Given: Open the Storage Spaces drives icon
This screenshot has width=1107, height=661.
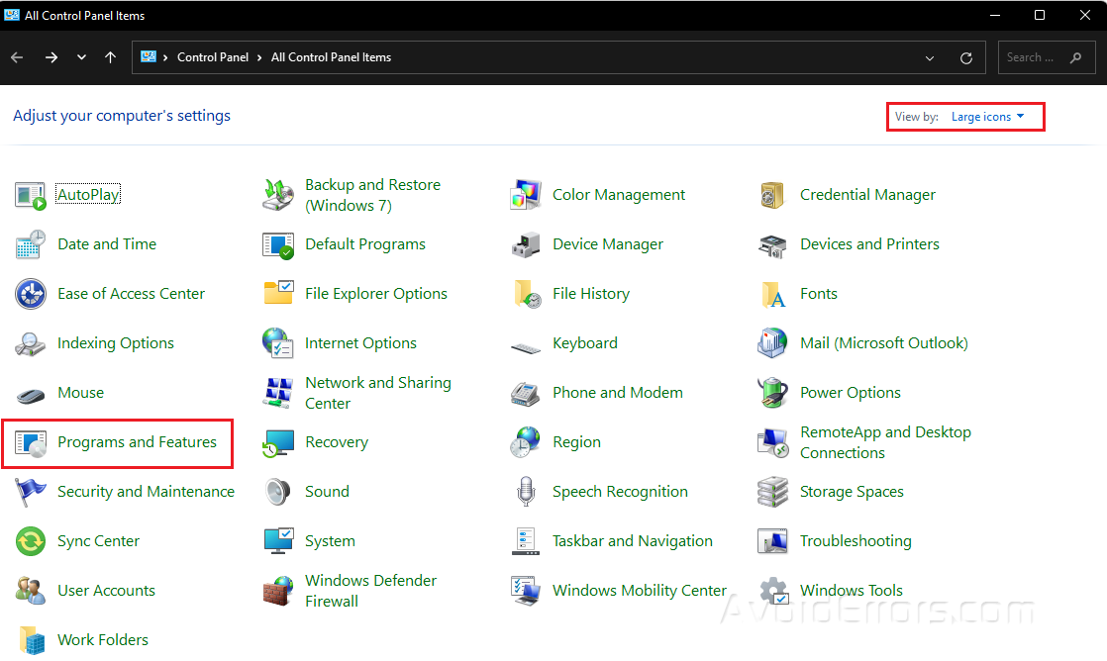Looking at the screenshot, I should pos(772,492).
